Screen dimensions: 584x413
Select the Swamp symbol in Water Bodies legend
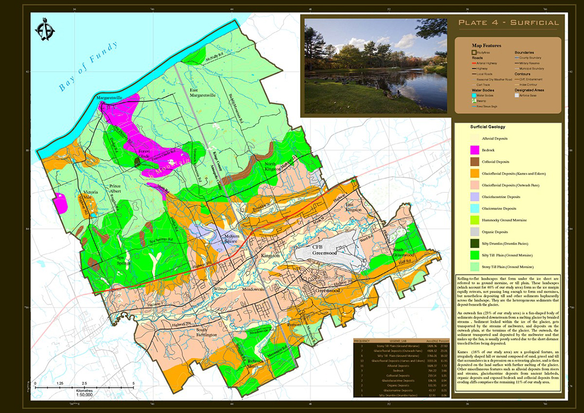click(474, 100)
